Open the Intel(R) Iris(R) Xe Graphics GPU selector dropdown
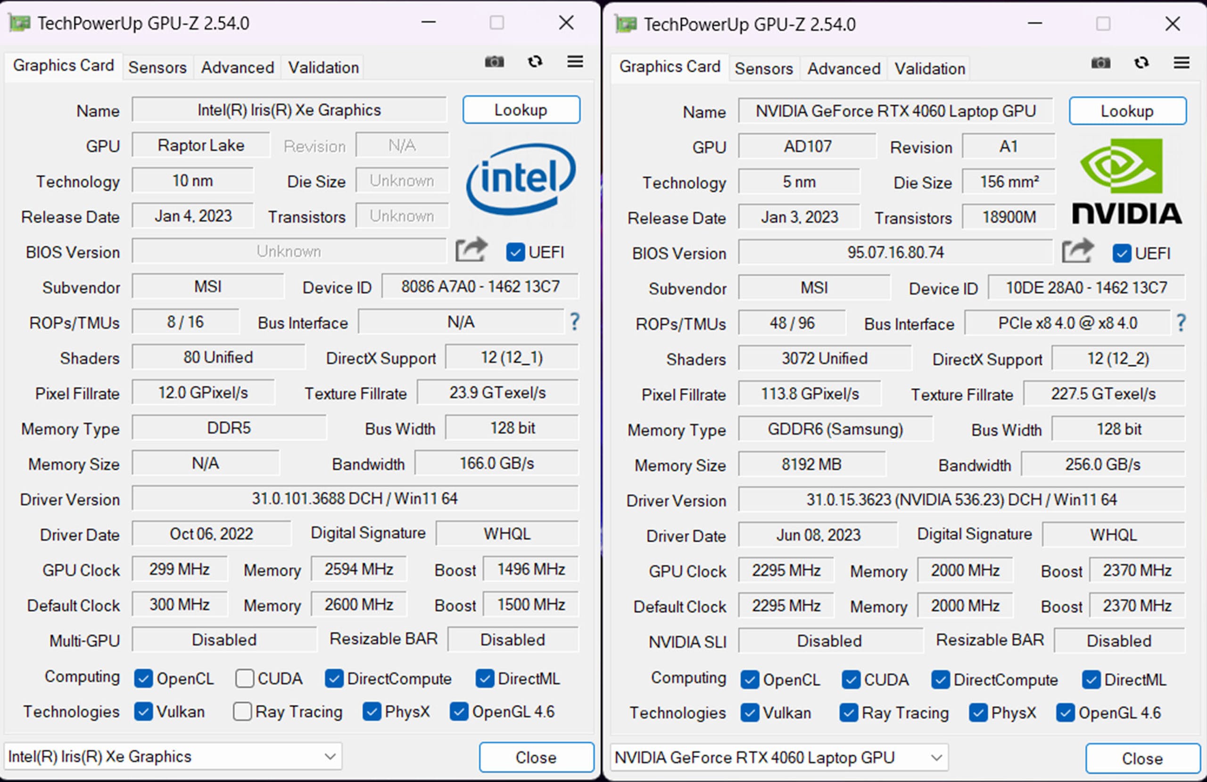This screenshot has height=782, width=1207. tap(173, 756)
